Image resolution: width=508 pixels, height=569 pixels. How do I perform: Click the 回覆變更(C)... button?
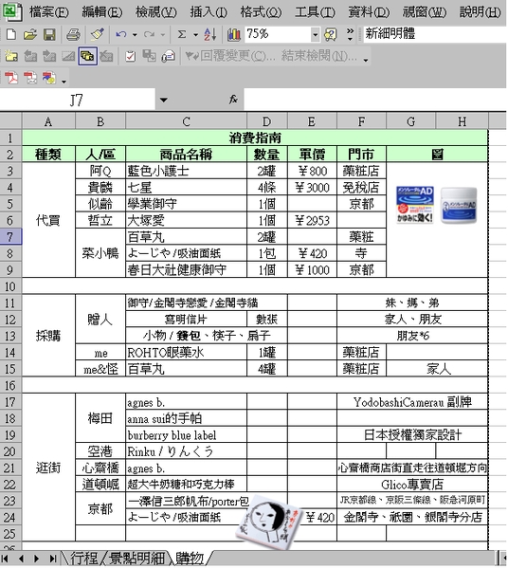(x=230, y=56)
